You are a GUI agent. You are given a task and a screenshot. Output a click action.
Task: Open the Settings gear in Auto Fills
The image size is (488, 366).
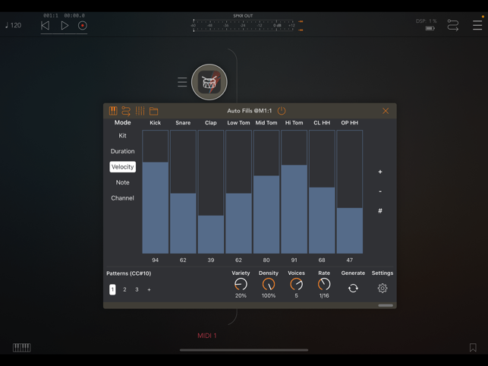click(383, 289)
